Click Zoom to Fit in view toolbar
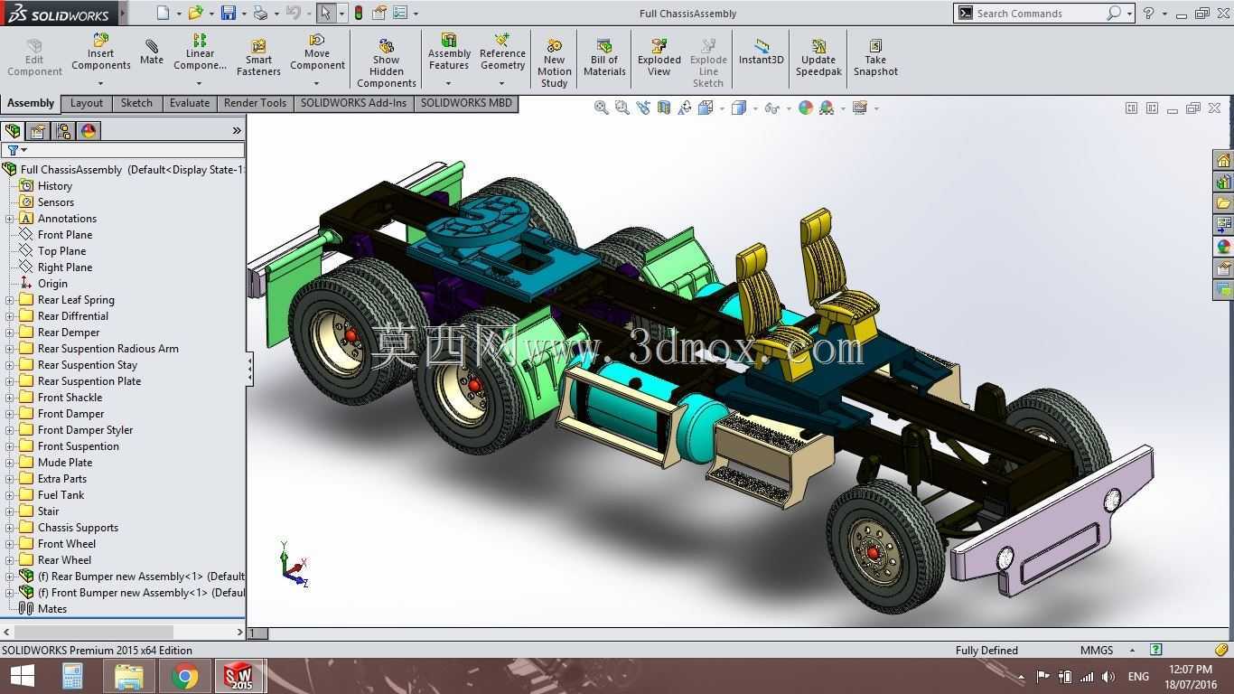 pyautogui.click(x=601, y=108)
